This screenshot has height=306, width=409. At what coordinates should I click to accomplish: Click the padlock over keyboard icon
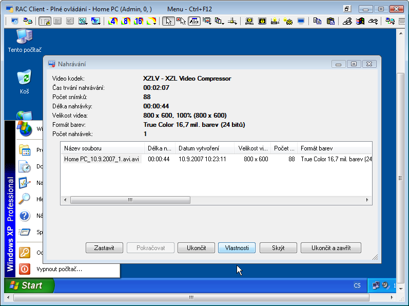275,21
